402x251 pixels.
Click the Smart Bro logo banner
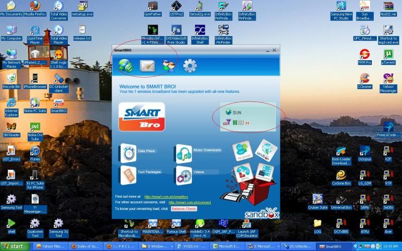coord(142,117)
